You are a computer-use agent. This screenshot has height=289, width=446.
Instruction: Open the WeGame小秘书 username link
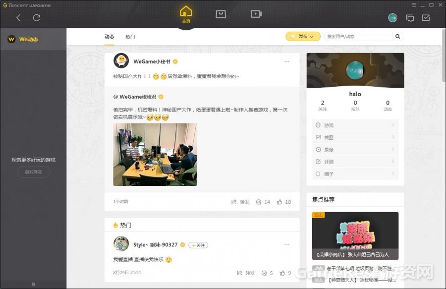point(152,62)
